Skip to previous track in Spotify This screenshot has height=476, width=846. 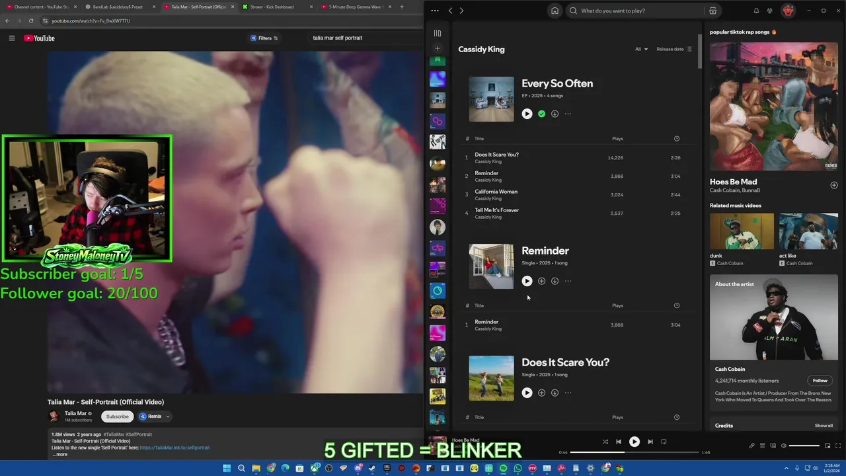(619, 442)
